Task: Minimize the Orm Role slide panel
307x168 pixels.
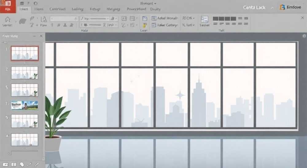Action: pyautogui.click(x=34, y=36)
